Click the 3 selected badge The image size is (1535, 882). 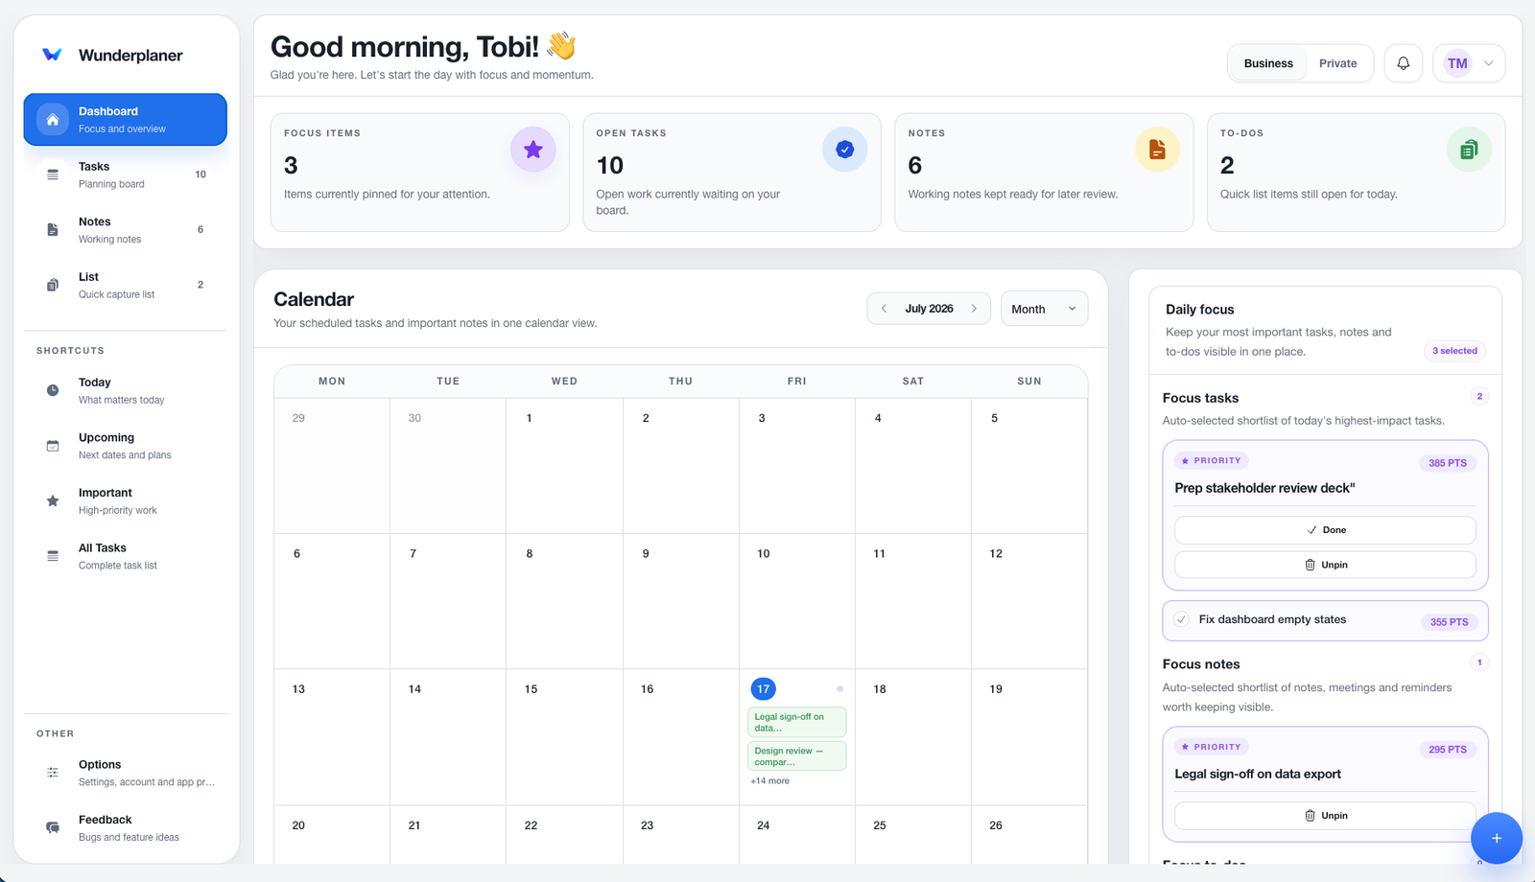click(x=1454, y=351)
